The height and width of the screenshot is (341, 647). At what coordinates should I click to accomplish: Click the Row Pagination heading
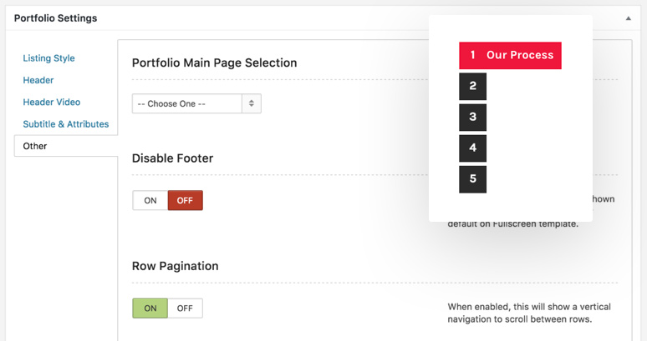tap(175, 266)
